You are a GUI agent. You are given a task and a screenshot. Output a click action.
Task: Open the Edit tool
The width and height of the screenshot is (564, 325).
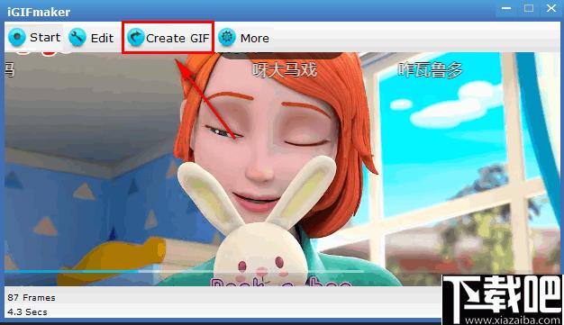point(91,38)
